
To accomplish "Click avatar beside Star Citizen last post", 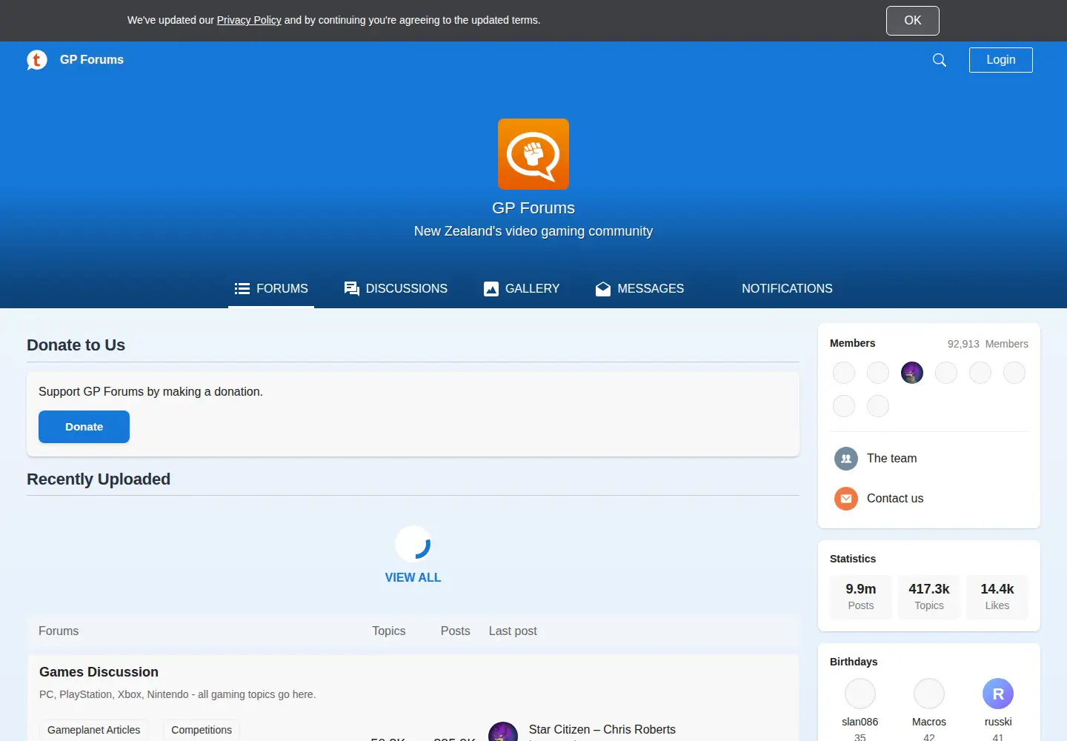I will (x=503, y=732).
